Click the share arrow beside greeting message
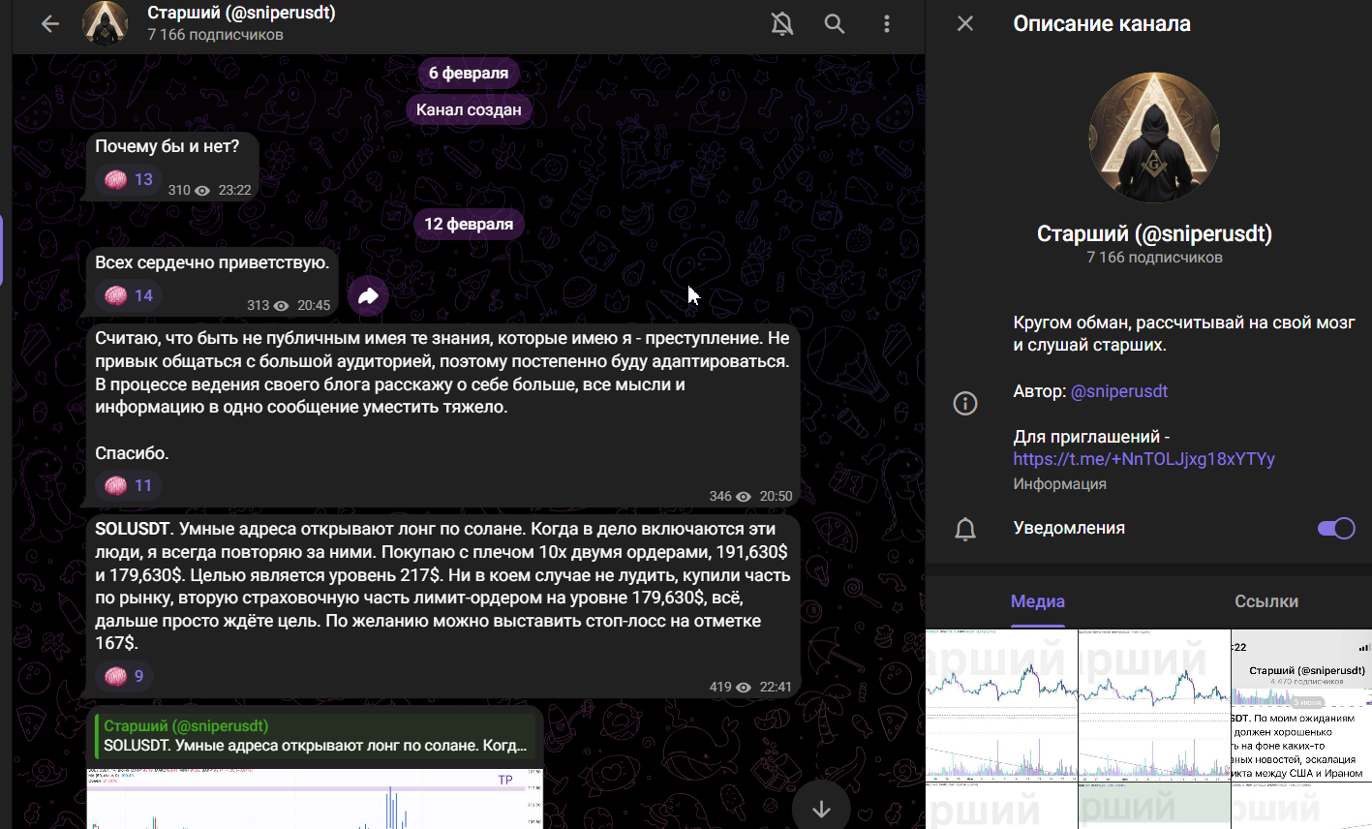 coord(368,296)
